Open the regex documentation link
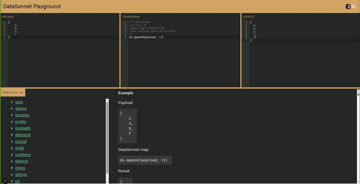The width and height of the screenshot is (360, 184). click(20, 168)
